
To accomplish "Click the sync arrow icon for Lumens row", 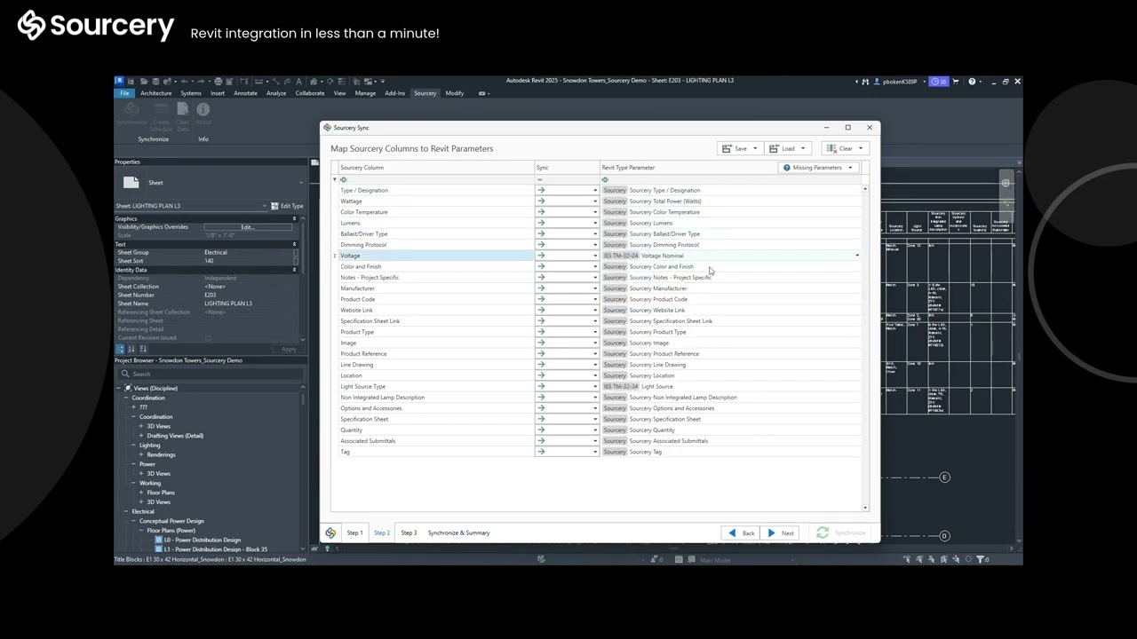I will [541, 223].
